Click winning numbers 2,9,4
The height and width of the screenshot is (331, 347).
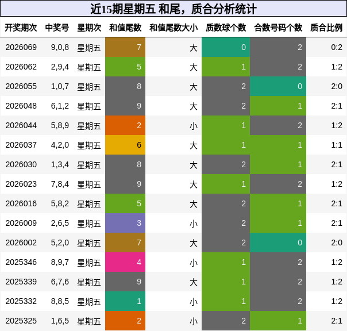pyautogui.click(x=60, y=67)
